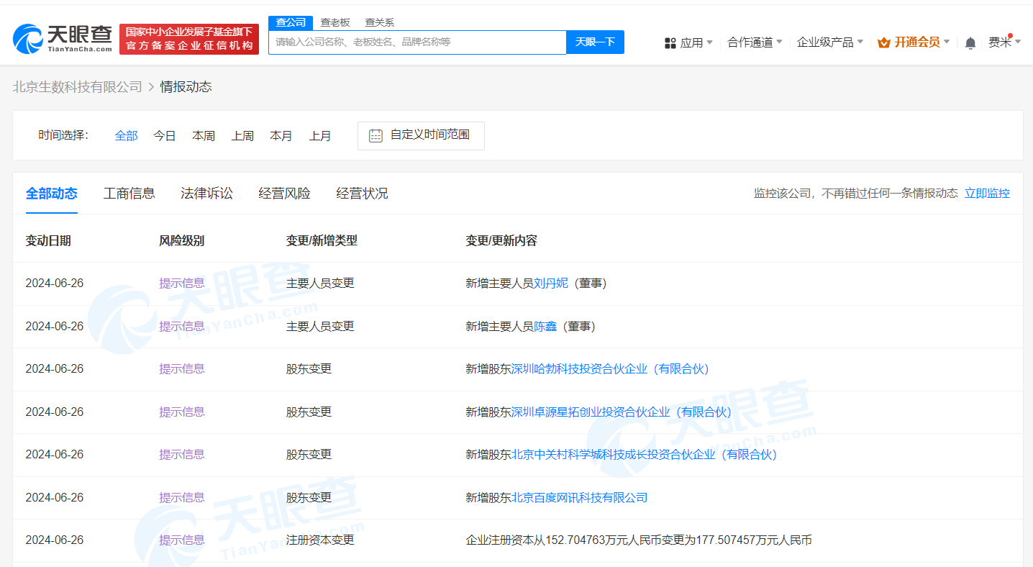Open the 法律诉讼 tab
This screenshot has width=1033, height=567.
click(x=206, y=193)
